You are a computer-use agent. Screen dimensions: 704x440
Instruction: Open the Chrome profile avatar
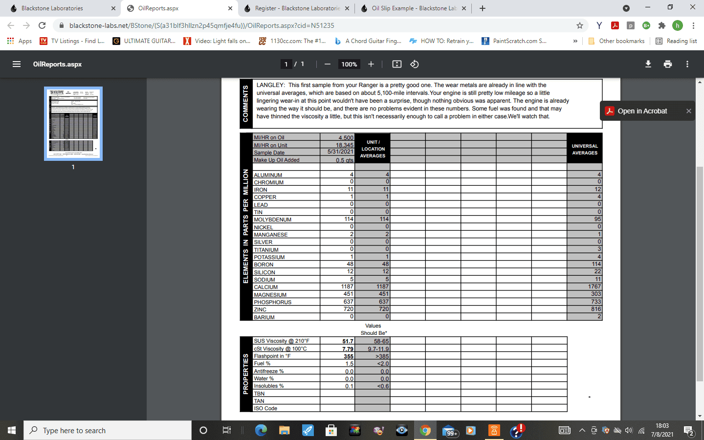(678, 25)
